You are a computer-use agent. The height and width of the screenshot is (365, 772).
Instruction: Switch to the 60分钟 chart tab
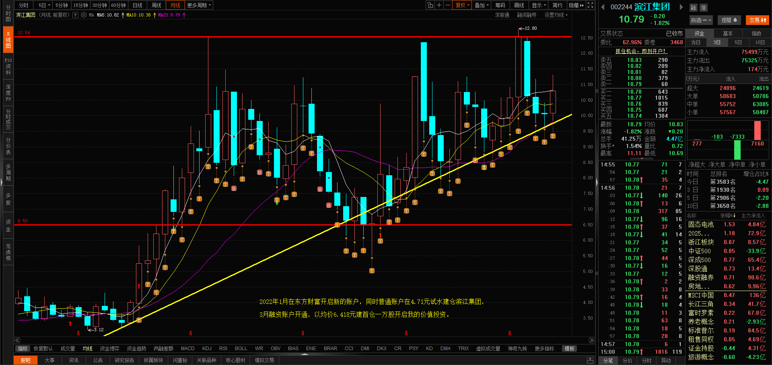tap(118, 5)
